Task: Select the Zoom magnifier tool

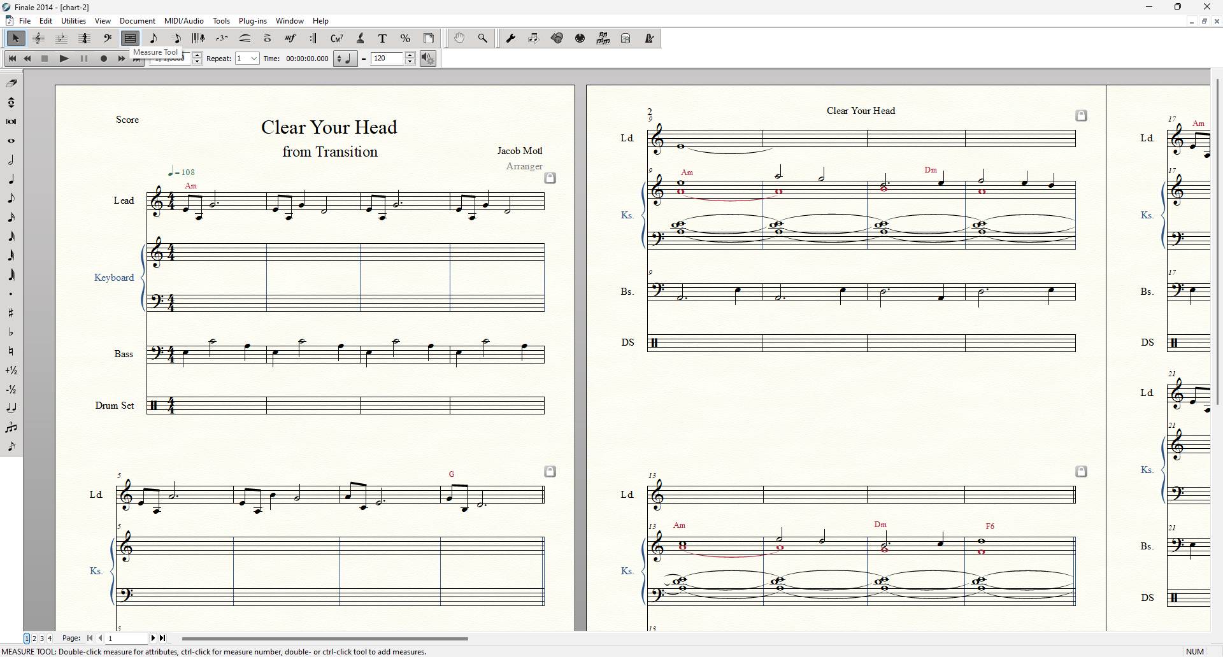Action: pos(482,39)
